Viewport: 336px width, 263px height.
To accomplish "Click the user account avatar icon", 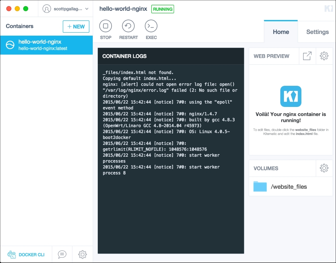I will [x=47, y=9].
